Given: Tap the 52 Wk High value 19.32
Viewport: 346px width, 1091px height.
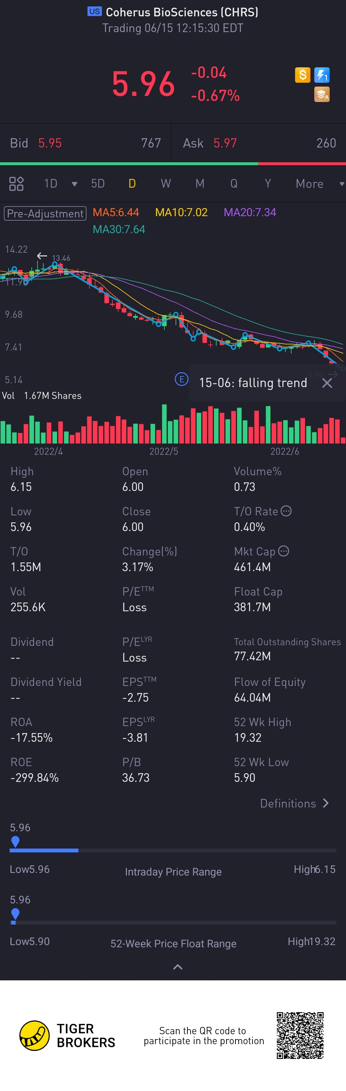Looking at the screenshot, I should pyautogui.click(x=248, y=738).
